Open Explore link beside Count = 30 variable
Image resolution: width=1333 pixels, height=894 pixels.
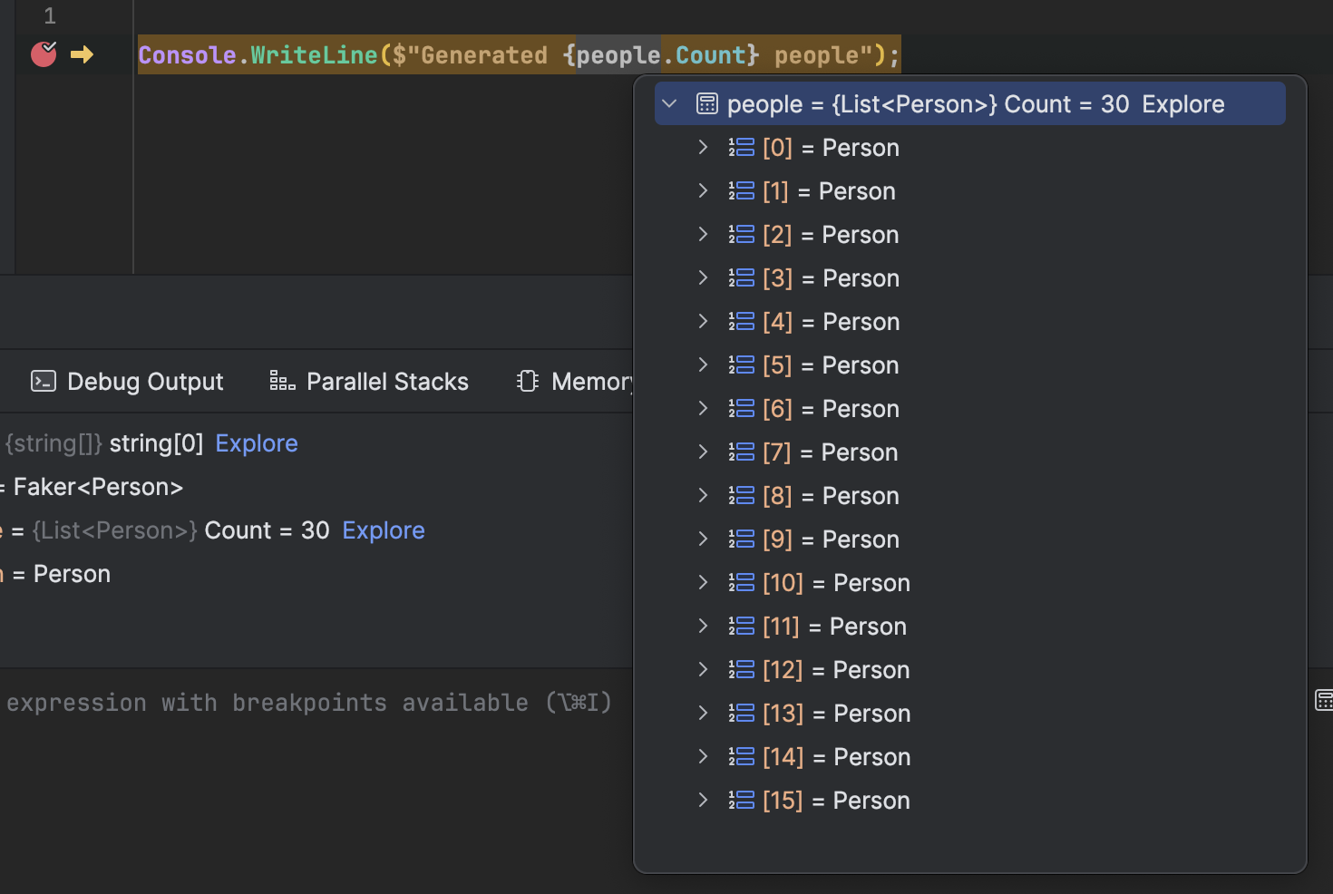coord(384,530)
